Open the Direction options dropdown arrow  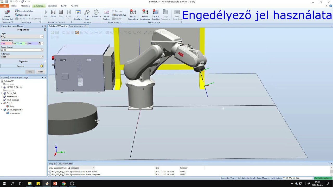pos(42,43)
